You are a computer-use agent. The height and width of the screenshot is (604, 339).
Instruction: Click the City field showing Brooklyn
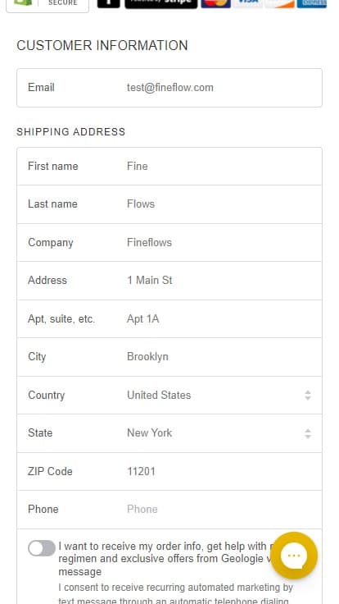[x=169, y=357]
